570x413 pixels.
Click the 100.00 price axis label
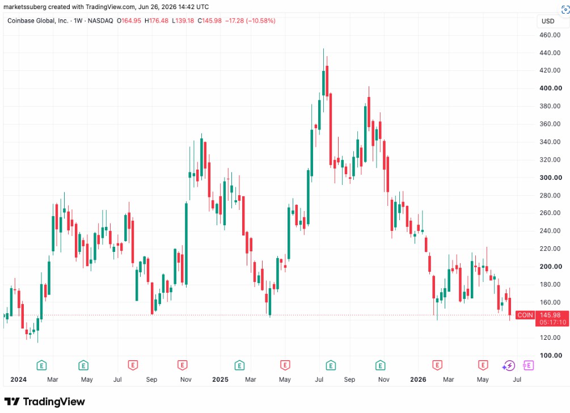551,356
